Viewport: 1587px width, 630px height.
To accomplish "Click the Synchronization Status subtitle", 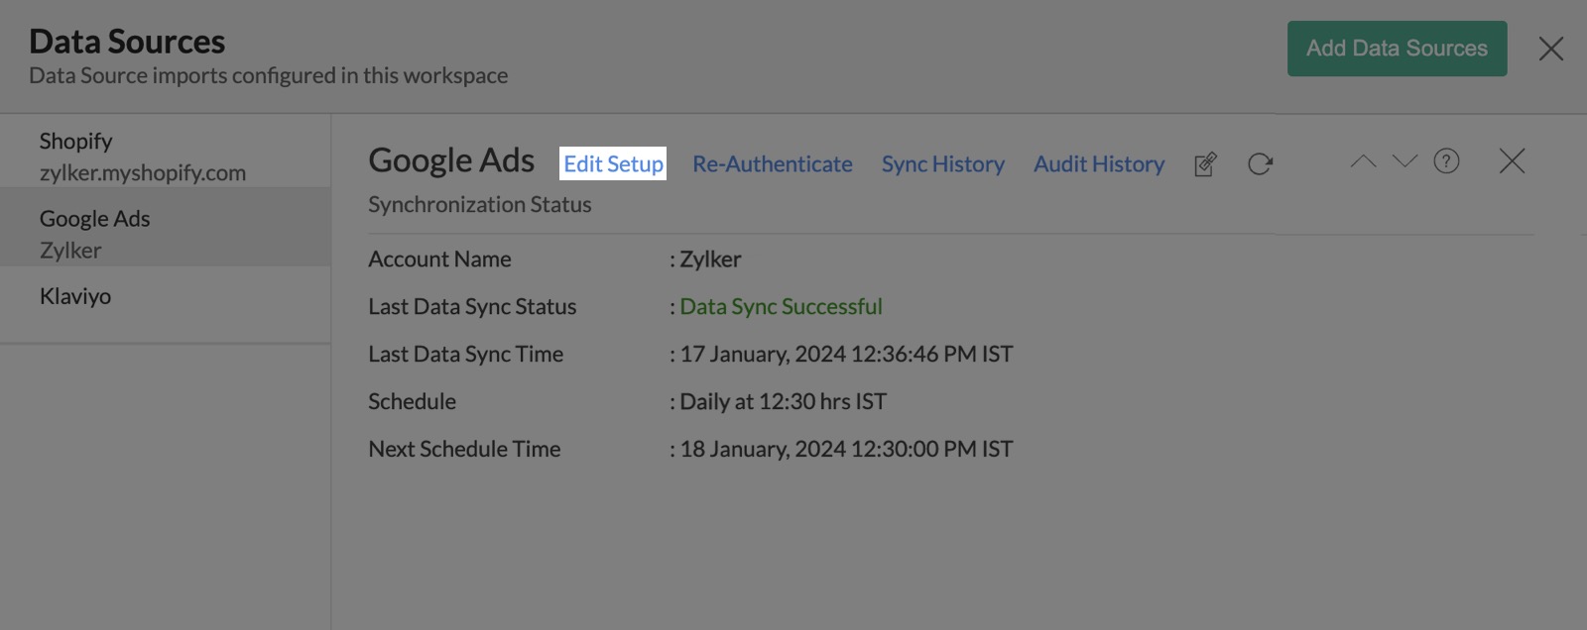I will pos(480,205).
